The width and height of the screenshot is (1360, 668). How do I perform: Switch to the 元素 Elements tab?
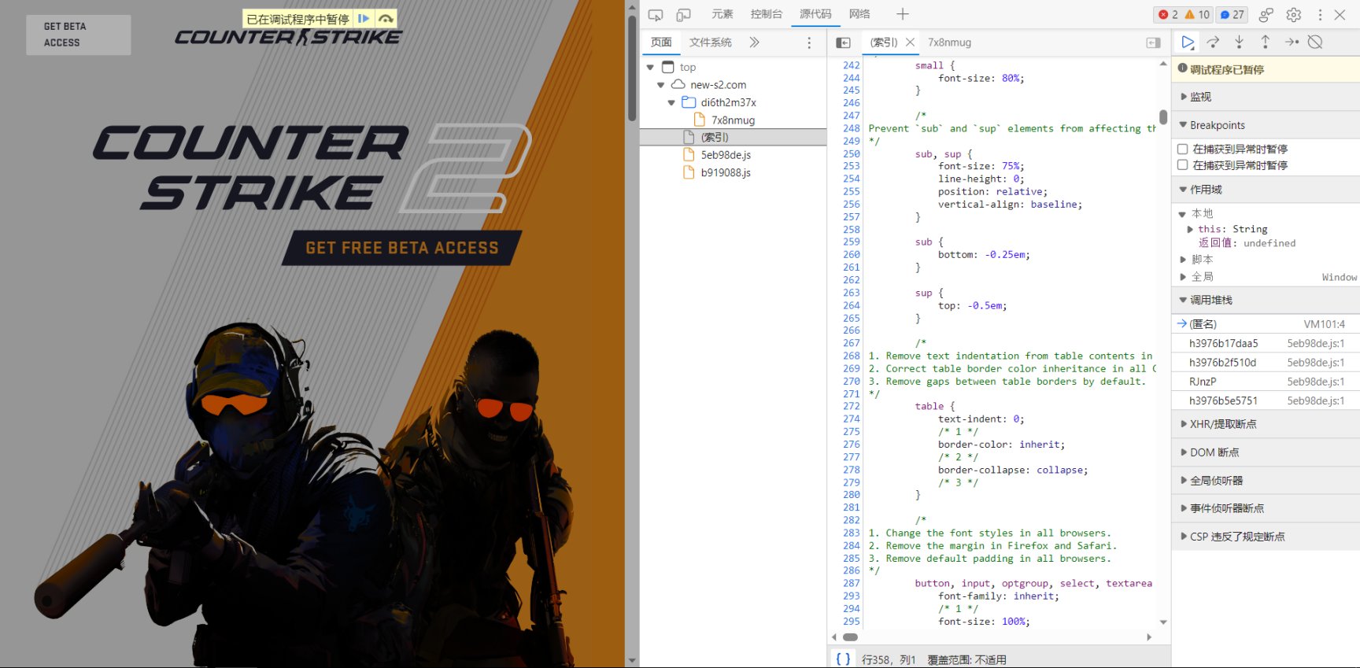(x=722, y=14)
